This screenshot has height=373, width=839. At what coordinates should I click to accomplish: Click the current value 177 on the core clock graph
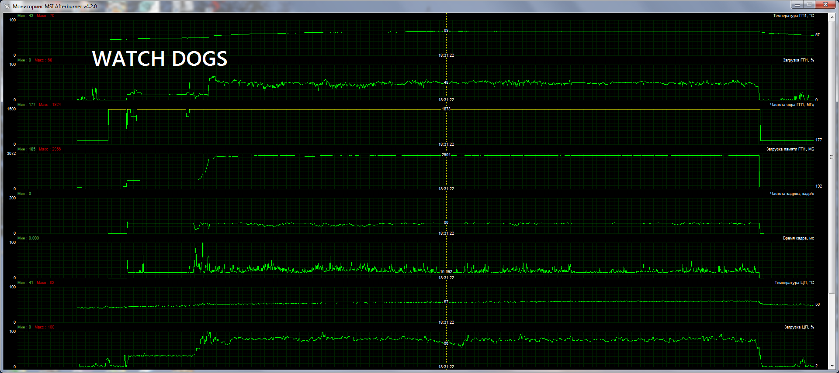818,140
